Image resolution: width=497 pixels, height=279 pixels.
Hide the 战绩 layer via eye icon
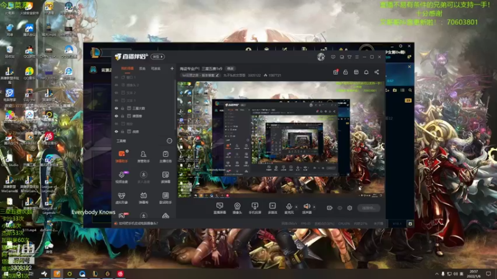(116, 131)
